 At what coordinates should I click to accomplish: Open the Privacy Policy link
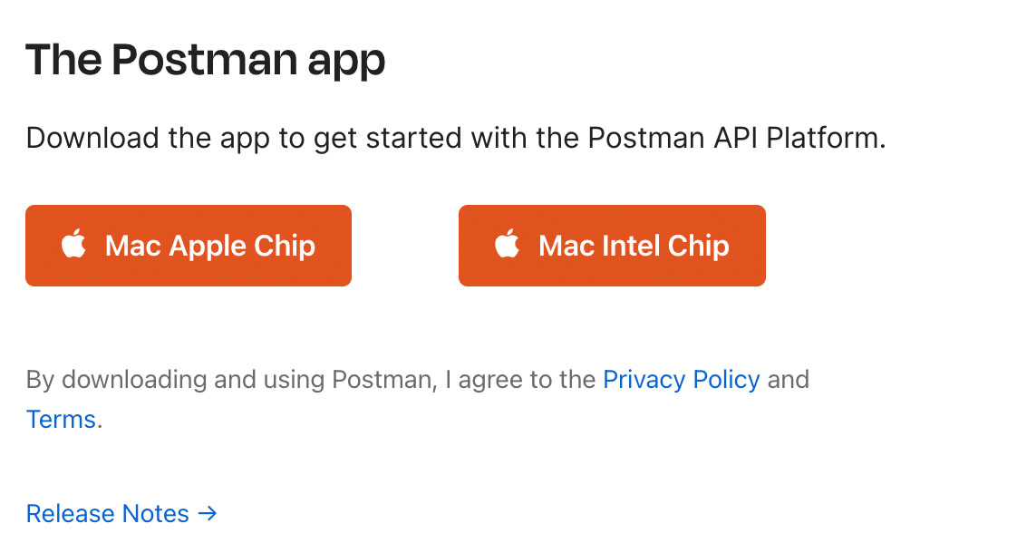pos(681,379)
